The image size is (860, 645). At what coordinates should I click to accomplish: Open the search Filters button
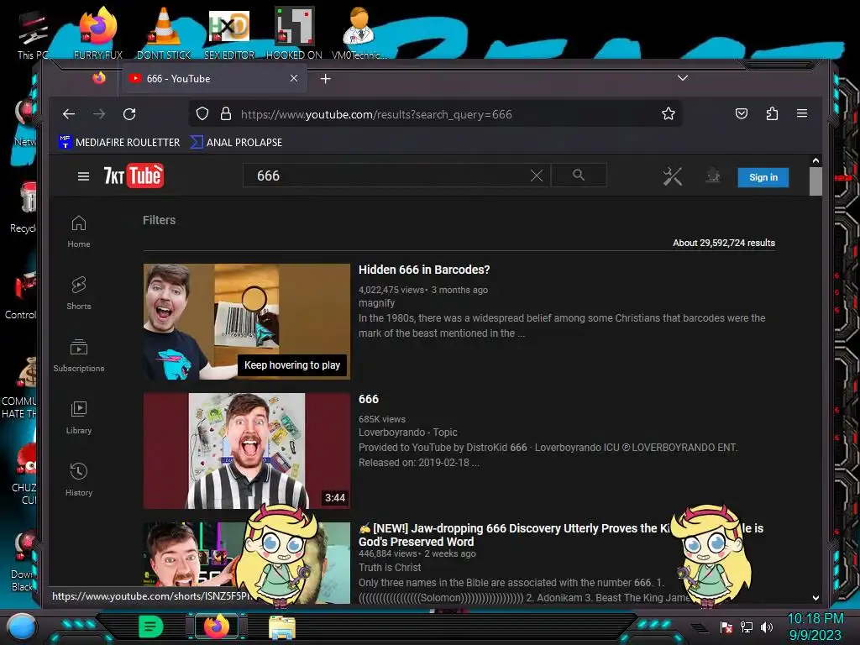159,220
